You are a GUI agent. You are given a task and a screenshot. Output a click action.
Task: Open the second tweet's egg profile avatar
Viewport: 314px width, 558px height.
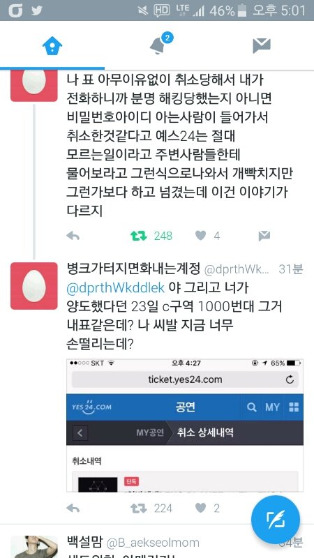click(33, 286)
